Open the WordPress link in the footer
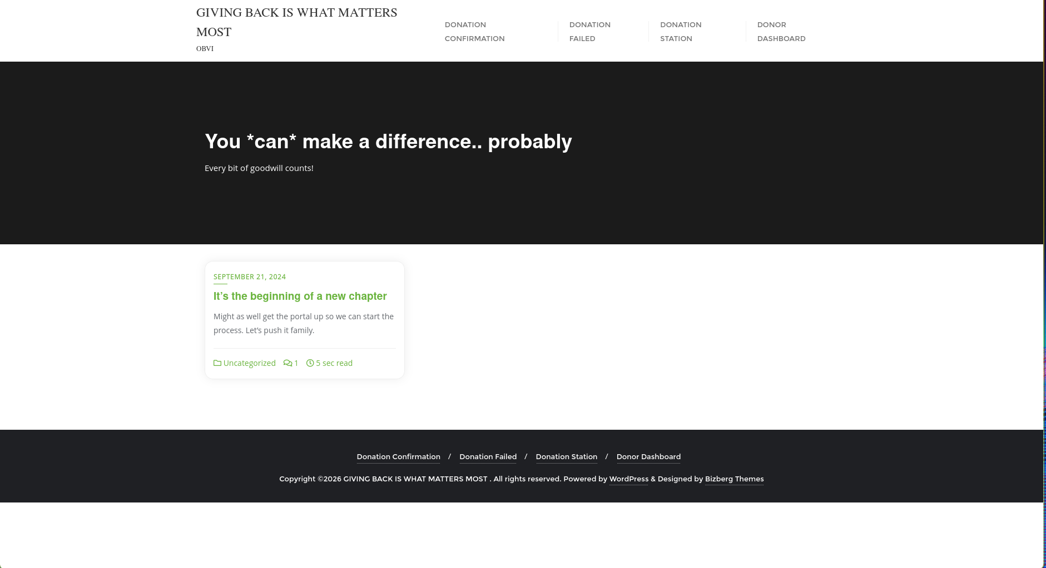1046x568 pixels. (628, 479)
